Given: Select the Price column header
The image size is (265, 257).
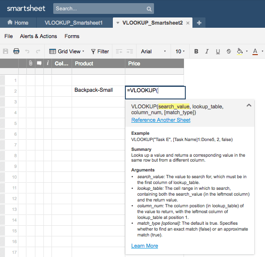Looking at the screenshot, I should click(x=154, y=64).
